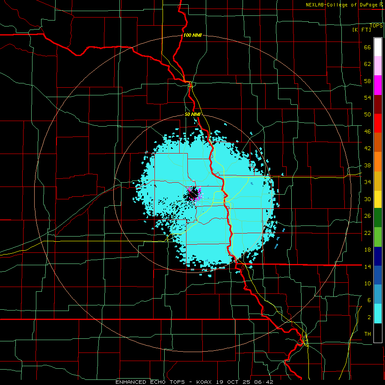Click the bright red legend swatch
385x385 pixels.
coord(378,123)
